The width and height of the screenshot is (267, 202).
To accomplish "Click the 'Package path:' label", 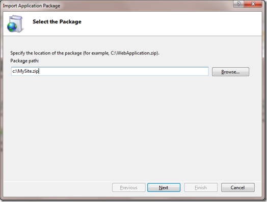I will click(24, 61).
